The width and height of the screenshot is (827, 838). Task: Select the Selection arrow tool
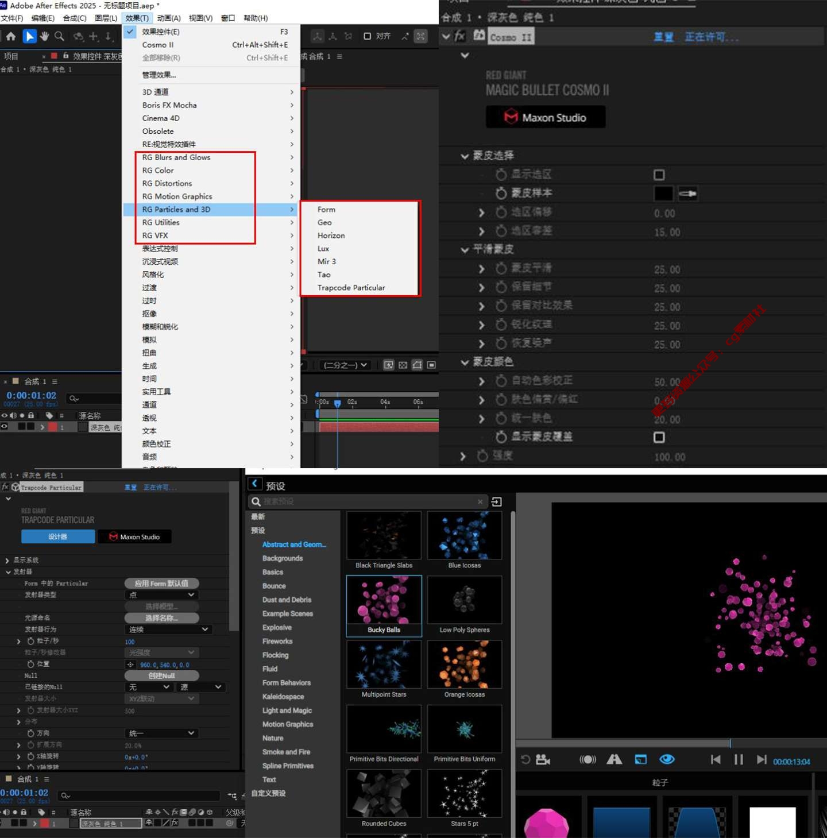click(x=29, y=37)
